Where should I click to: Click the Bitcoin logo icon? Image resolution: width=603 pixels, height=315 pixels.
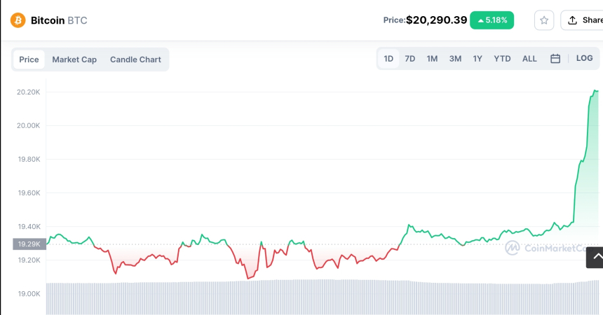18,20
